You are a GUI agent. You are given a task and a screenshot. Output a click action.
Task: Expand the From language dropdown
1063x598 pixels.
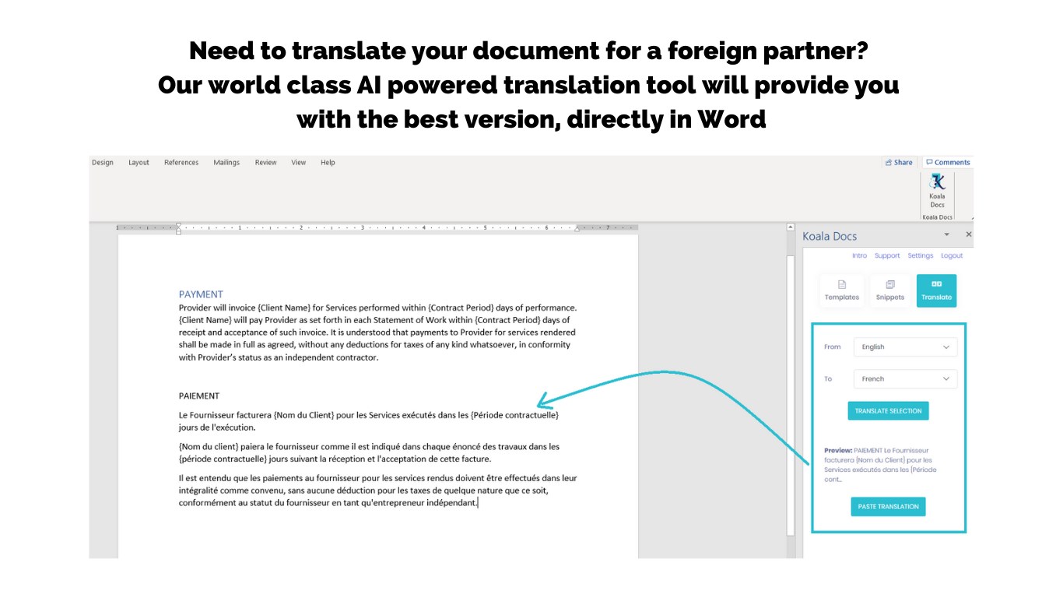(906, 347)
